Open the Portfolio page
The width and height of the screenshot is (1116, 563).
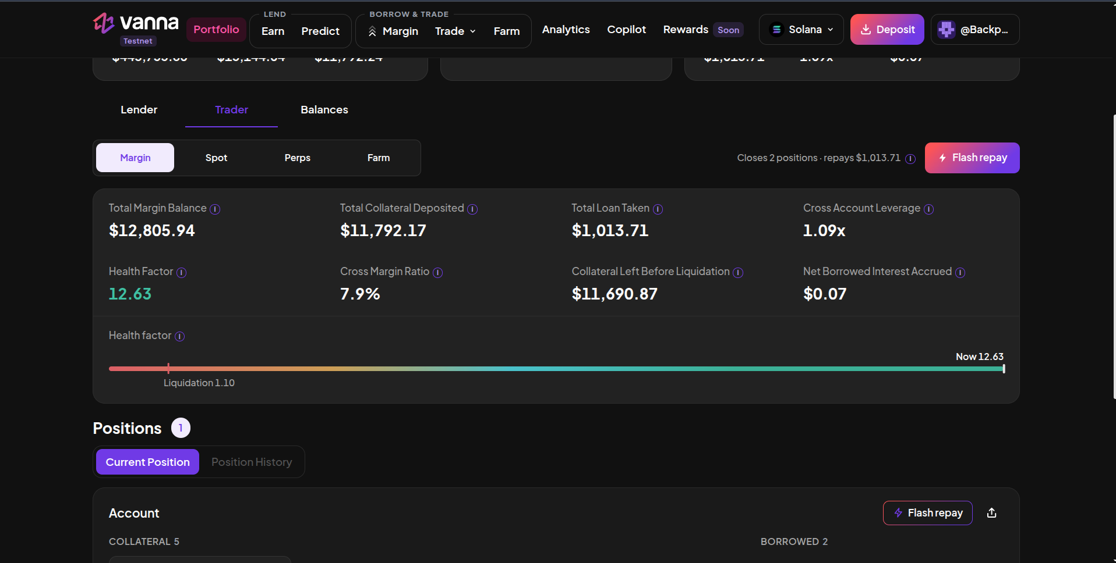tap(216, 30)
